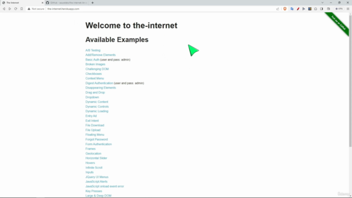Reload the current page

point(15,9)
